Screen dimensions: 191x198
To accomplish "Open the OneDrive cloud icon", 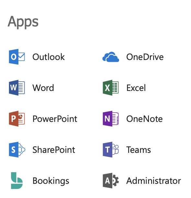I will pos(111,57).
